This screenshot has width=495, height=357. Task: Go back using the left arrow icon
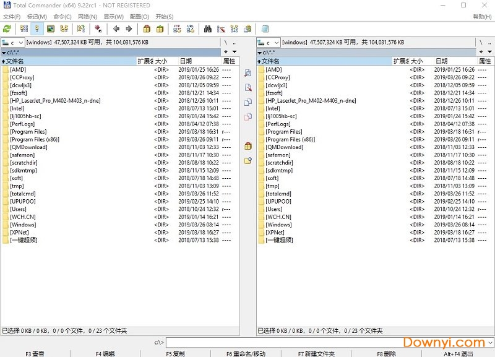click(x=116, y=28)
